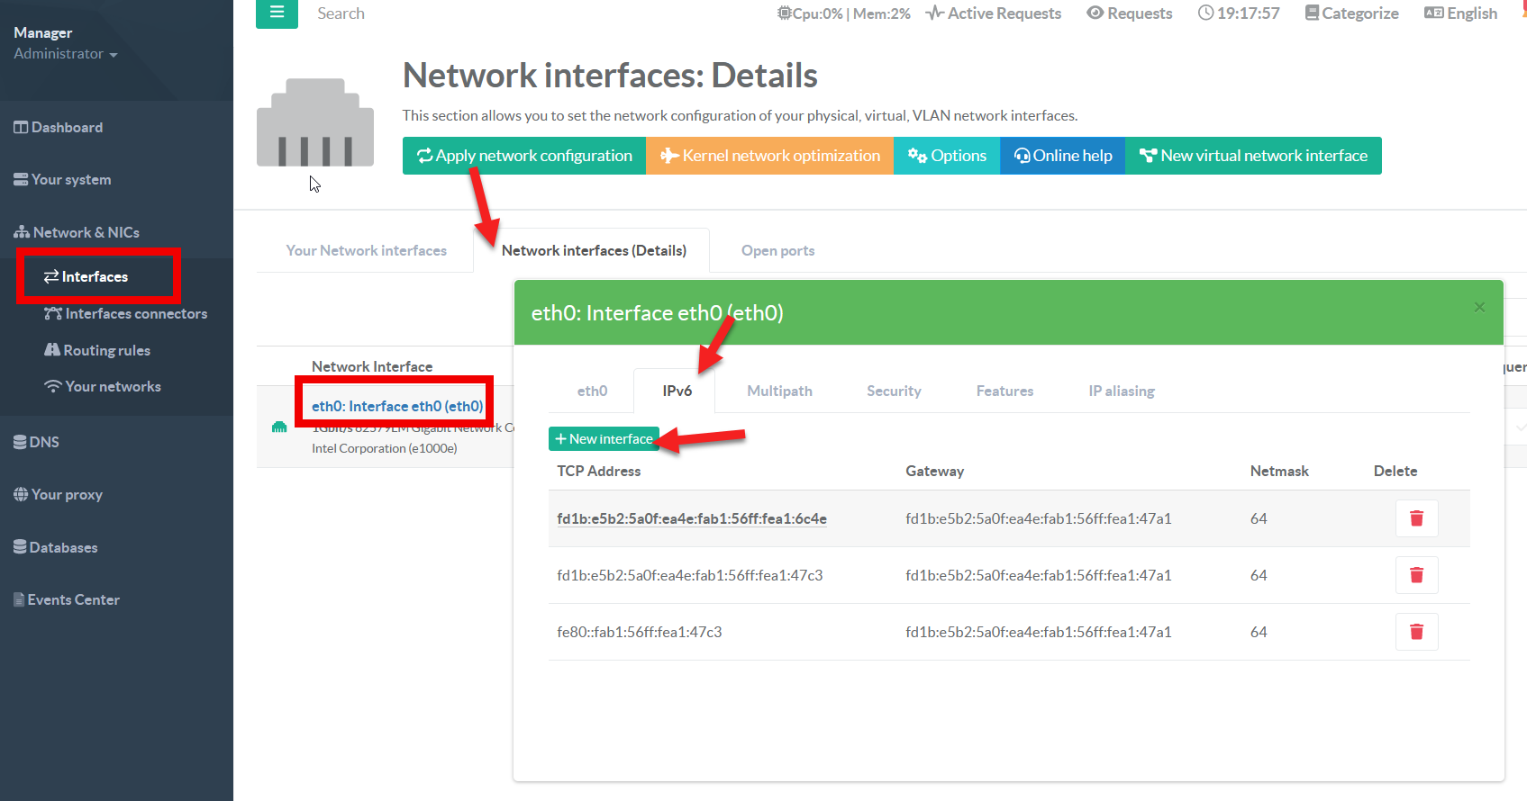Click the large network port image
Viewport: 1527px width, 801px height.
(x=315, y=123)
